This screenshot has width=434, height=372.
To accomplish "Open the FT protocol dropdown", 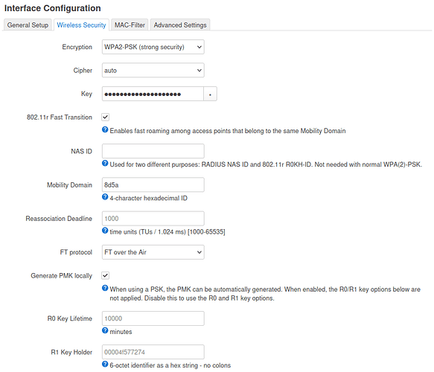I will [153, 252].
